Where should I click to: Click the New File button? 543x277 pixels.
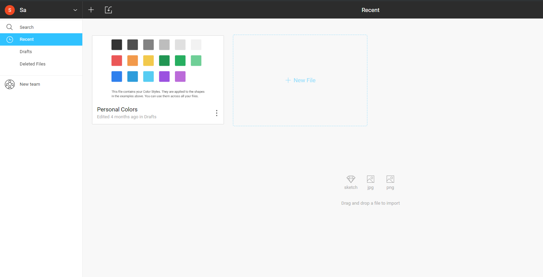(x=300, y=80)
